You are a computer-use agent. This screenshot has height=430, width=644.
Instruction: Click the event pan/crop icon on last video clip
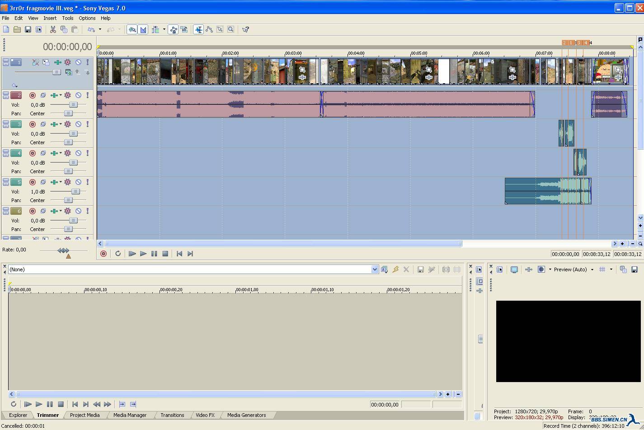coord(618,70)
